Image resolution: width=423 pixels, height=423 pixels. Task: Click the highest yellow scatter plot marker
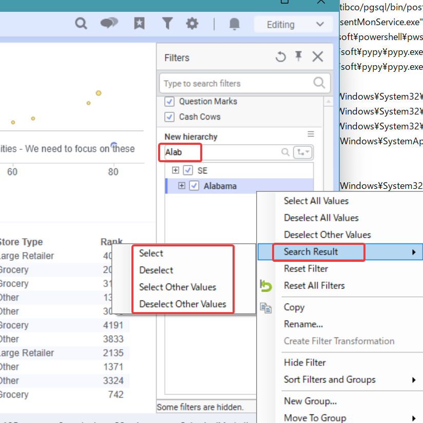pyautogui.click(x=99, y=93)
